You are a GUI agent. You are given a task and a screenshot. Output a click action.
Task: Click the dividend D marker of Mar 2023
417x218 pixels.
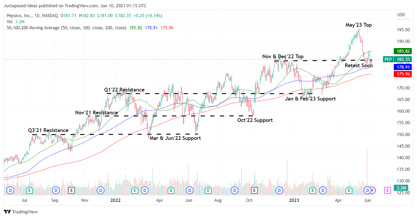click(322, 190)
